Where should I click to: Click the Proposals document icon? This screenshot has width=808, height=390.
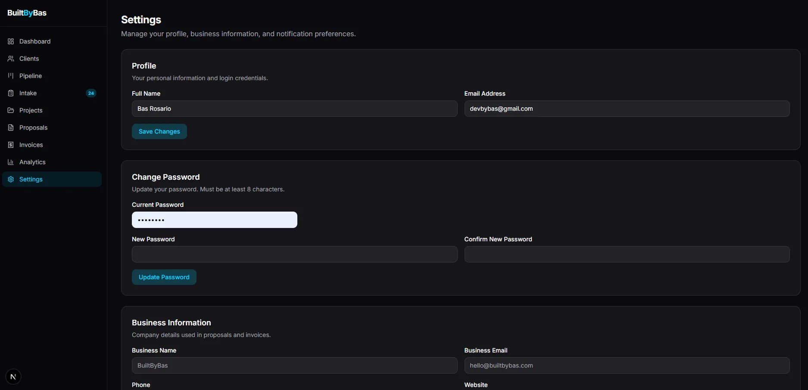[x=11, y=128]
